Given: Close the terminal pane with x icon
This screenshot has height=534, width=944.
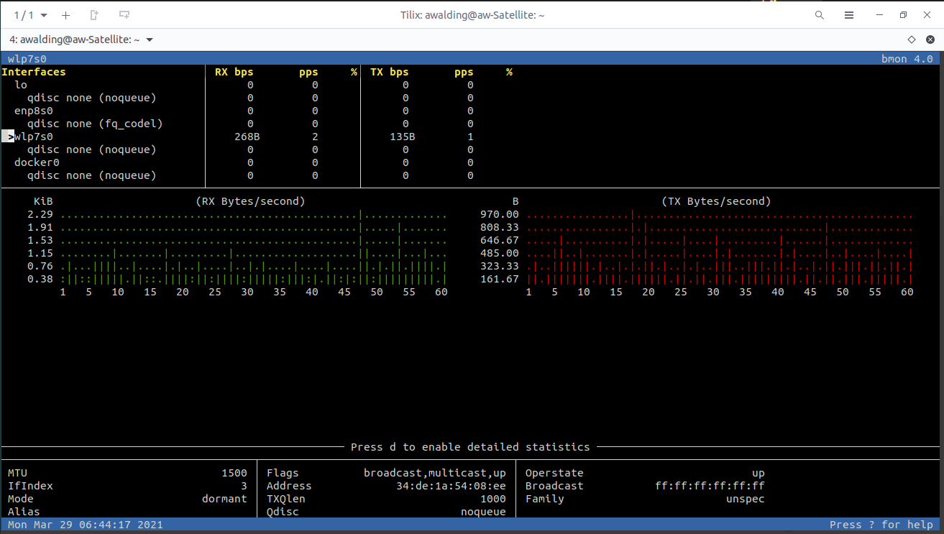Looking at the screenshot, I should [929, 40].
